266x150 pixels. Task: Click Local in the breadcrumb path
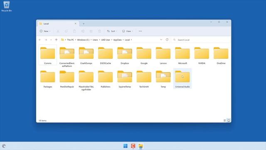(127, 40)
